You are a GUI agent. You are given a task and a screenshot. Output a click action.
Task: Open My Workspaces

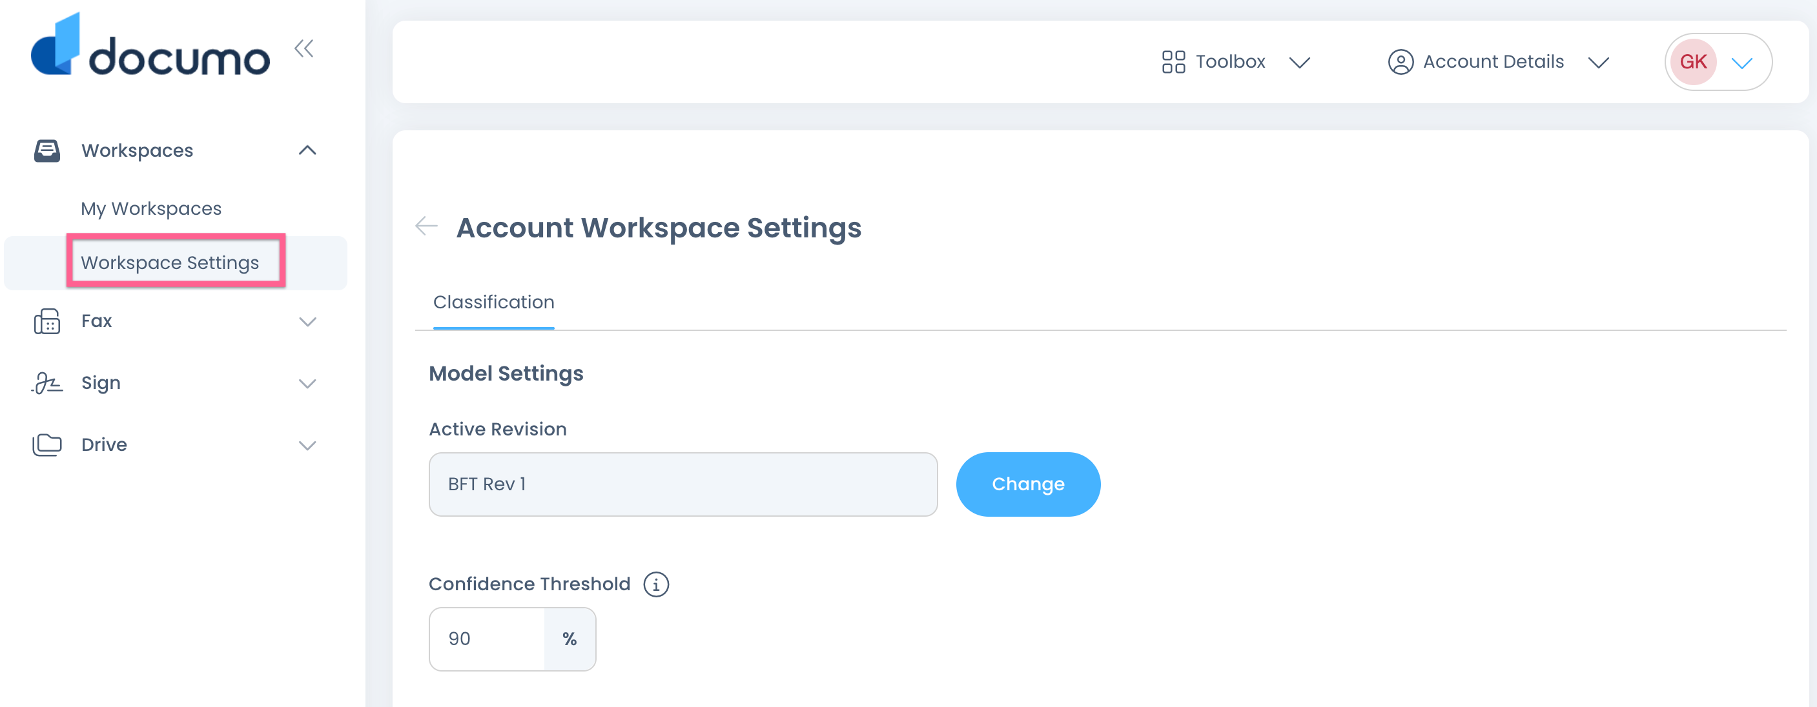pos(151,208)
